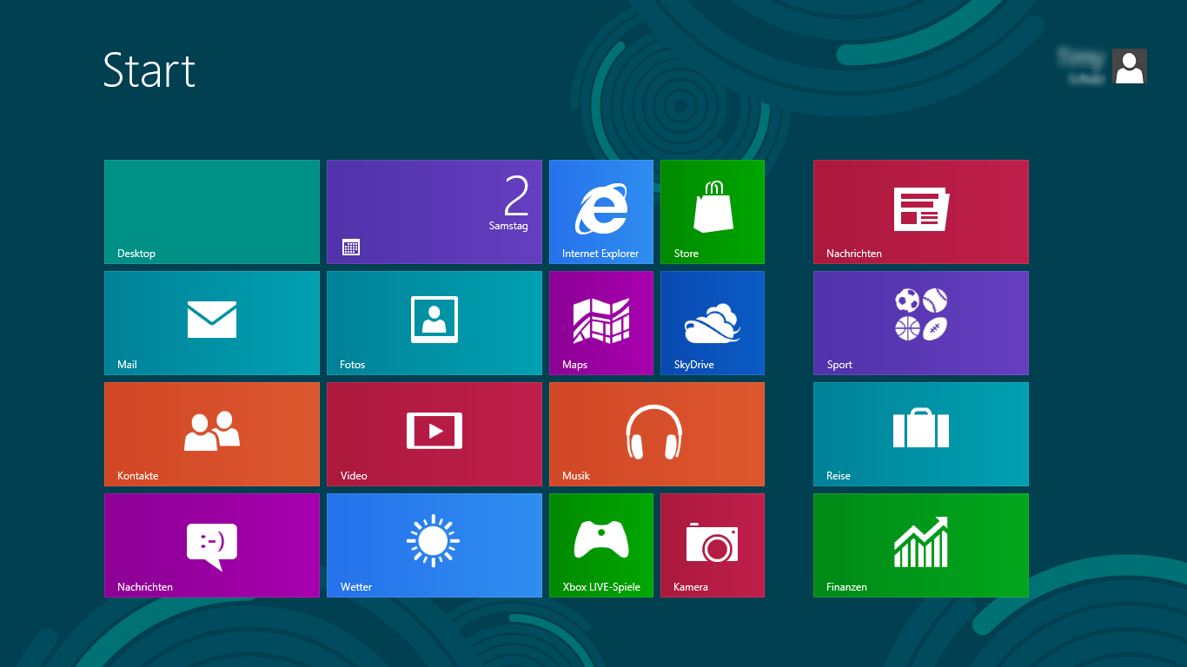This screenshot has width=1187, height=667.
Task: Open the Finanzen chart tile
Action: point(920,545)
